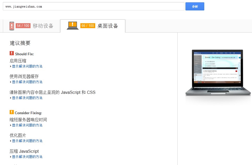Viewport: 252px width, 165px height.
Task: Click the 66 / 100 desktop score badge
Action: pos(88,26)
